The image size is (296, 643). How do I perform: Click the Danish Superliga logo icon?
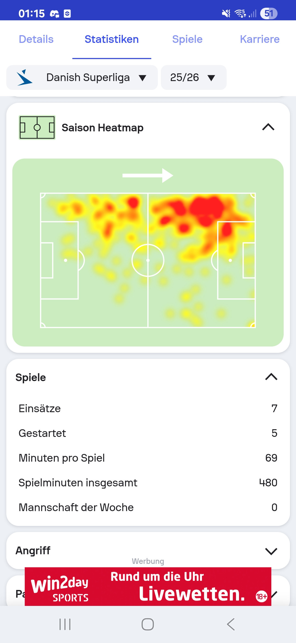click(24, 77)
